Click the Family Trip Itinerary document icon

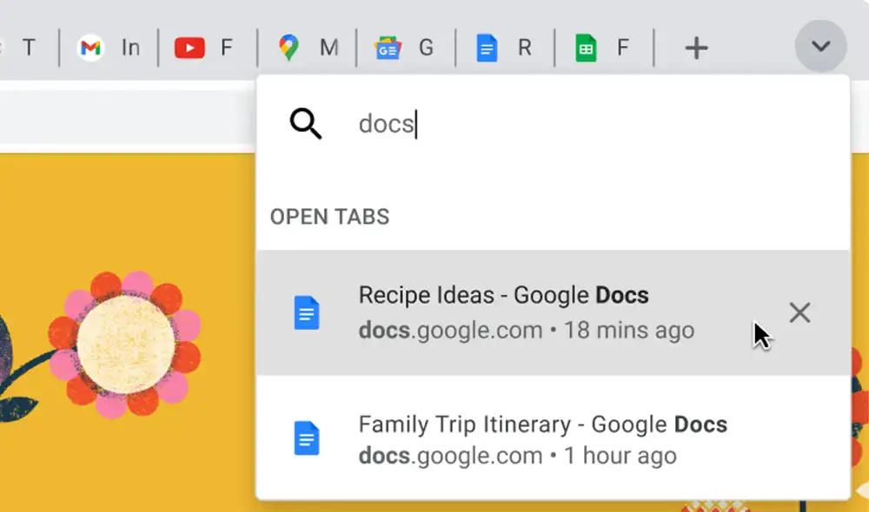coord(308,438)
